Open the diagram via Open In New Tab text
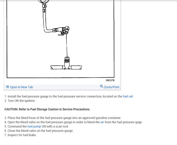This screenshot has height=145, width=177. click(x=22, y=87)
